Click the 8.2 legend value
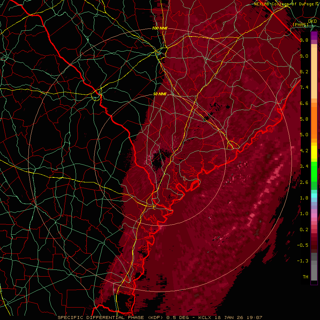320x320 pixels. (304, 71)
